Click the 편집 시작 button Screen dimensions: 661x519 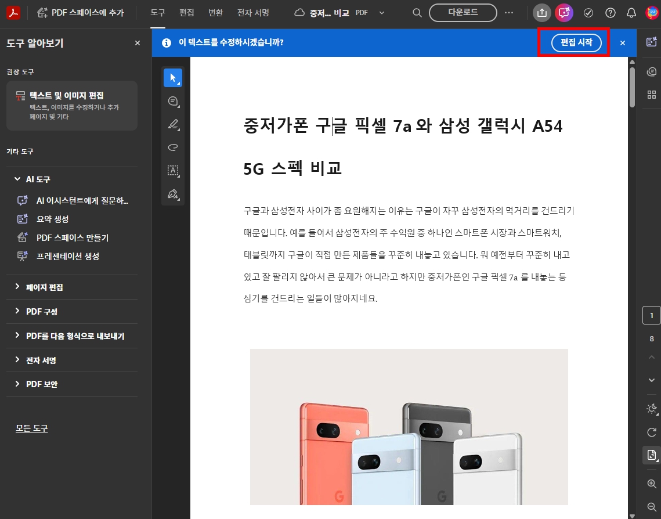tap(576, 42)
